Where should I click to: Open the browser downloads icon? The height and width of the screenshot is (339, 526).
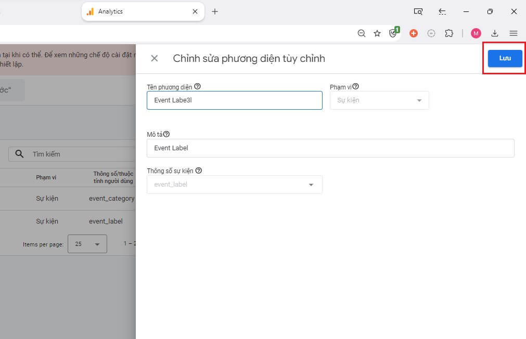pos(494,33)
